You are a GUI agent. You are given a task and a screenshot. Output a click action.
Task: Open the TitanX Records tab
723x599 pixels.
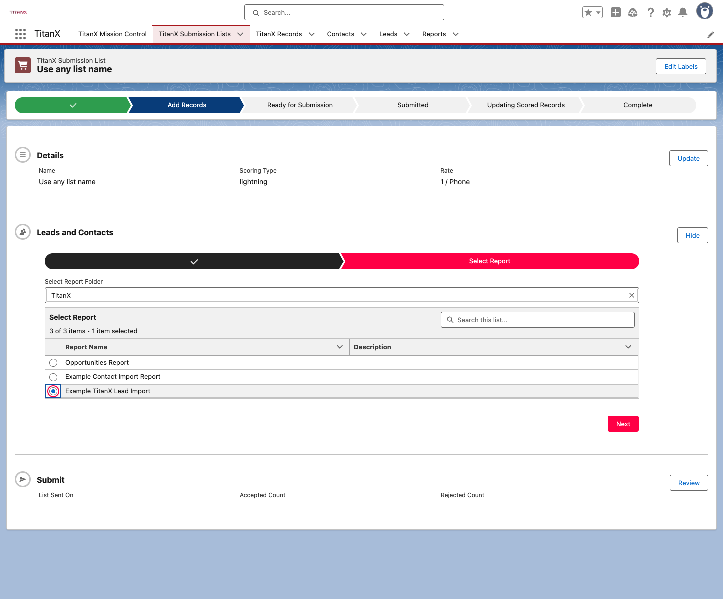click(279, 34)
